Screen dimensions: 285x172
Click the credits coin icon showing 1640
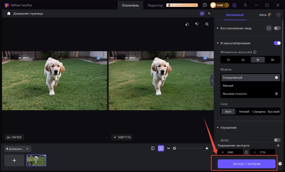[213, 5]
